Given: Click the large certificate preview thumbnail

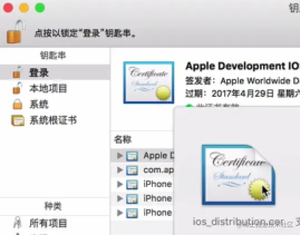Looking at the screenshot, I should pyautogui.click(x=149, y=82).
